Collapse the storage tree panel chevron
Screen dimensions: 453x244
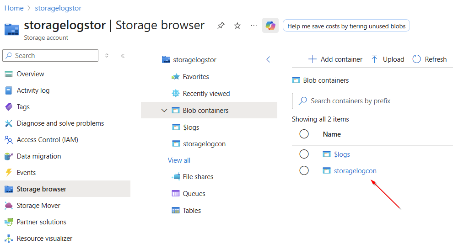[268, 59]
